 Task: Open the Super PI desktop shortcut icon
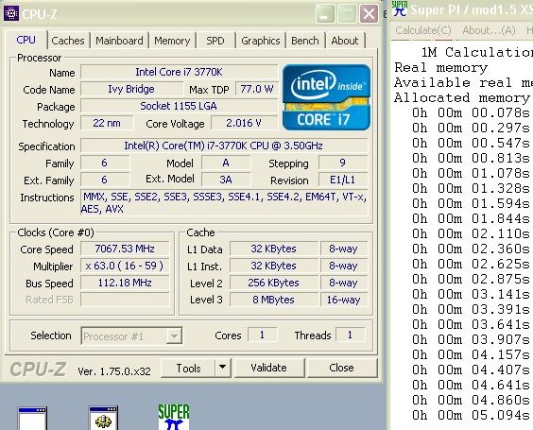pos(174,417)
